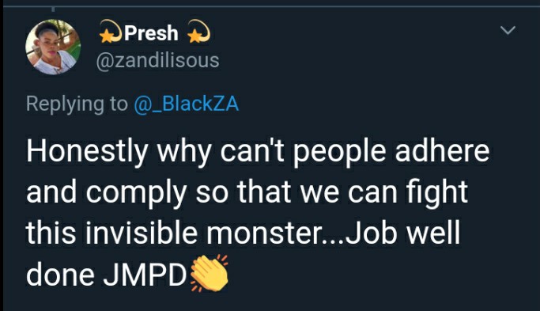Click the word JMPD in the tweet
The height and width of the screenshot is (311, 540).
145,275
